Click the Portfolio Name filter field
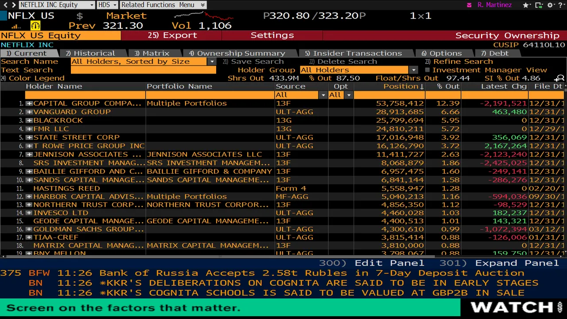 click(x=210, y=95)
